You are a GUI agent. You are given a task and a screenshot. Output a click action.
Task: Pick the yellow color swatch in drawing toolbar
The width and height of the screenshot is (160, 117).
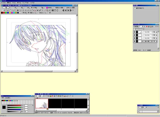[x=10, y=13]
